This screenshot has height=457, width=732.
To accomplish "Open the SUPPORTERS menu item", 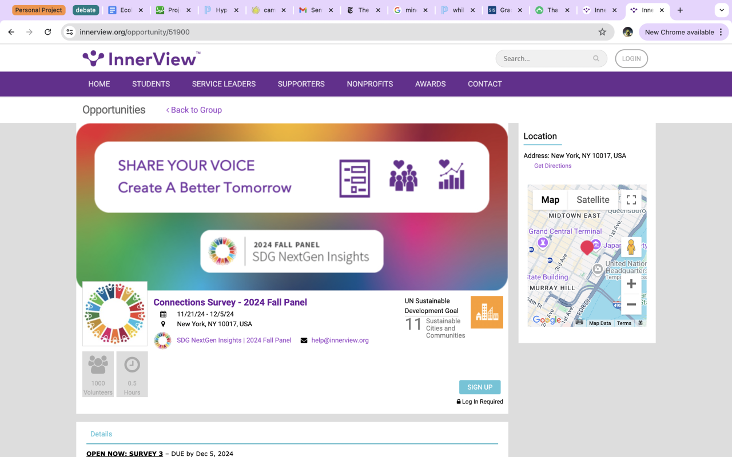I will coord(301,84).
